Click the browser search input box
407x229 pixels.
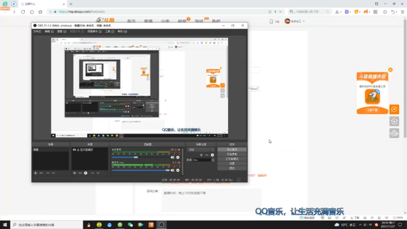click(x=310, y=12)
